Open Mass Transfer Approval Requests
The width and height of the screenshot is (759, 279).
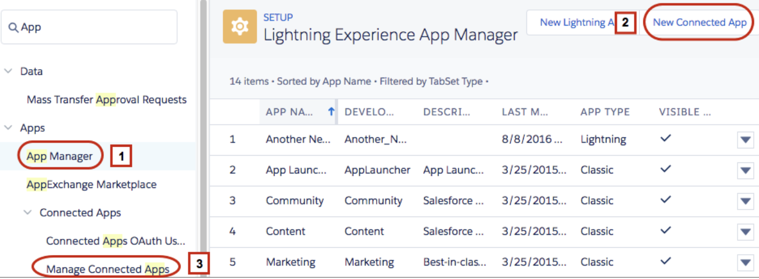coord(107,100)
